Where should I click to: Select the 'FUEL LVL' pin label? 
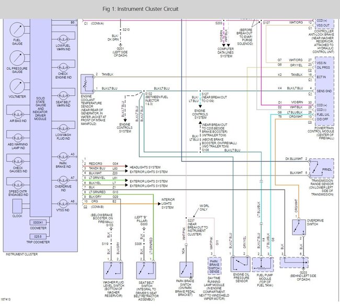pos(323,115)
